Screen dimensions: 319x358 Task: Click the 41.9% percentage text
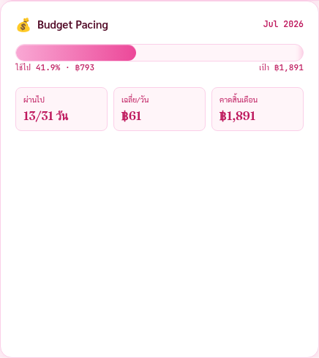(48, 67)
